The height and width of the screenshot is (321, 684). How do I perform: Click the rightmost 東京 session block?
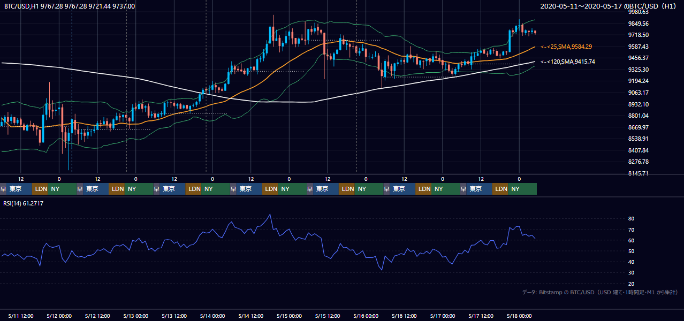coord(480,189)
